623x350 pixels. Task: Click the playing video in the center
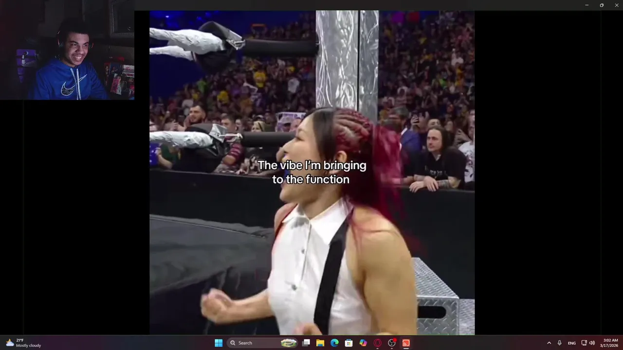click(312, 173)
